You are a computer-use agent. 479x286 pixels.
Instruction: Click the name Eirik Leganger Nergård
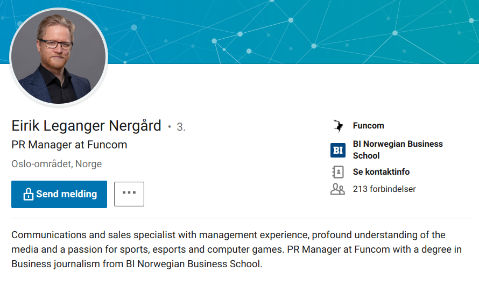tap(86, 126)
